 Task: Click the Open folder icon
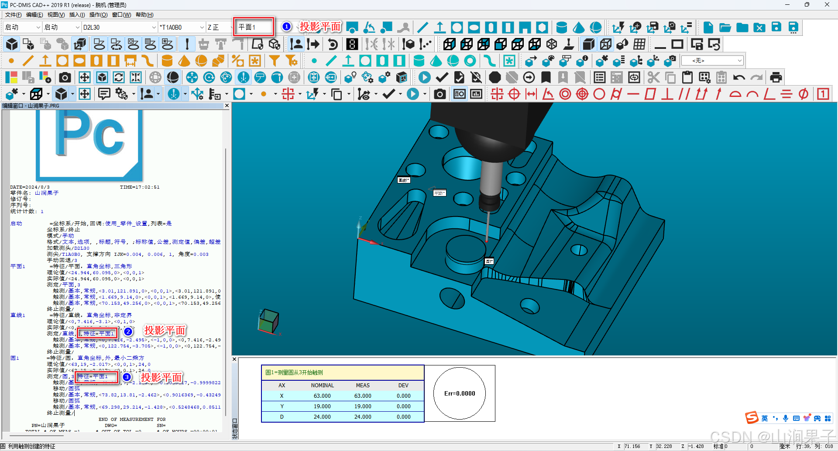point(725,28)
